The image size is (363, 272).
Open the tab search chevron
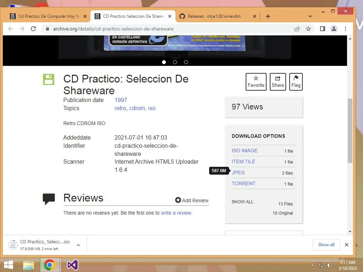point(310,16)
